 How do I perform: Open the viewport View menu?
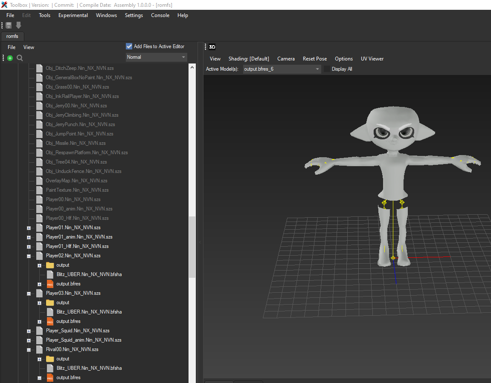215,59
